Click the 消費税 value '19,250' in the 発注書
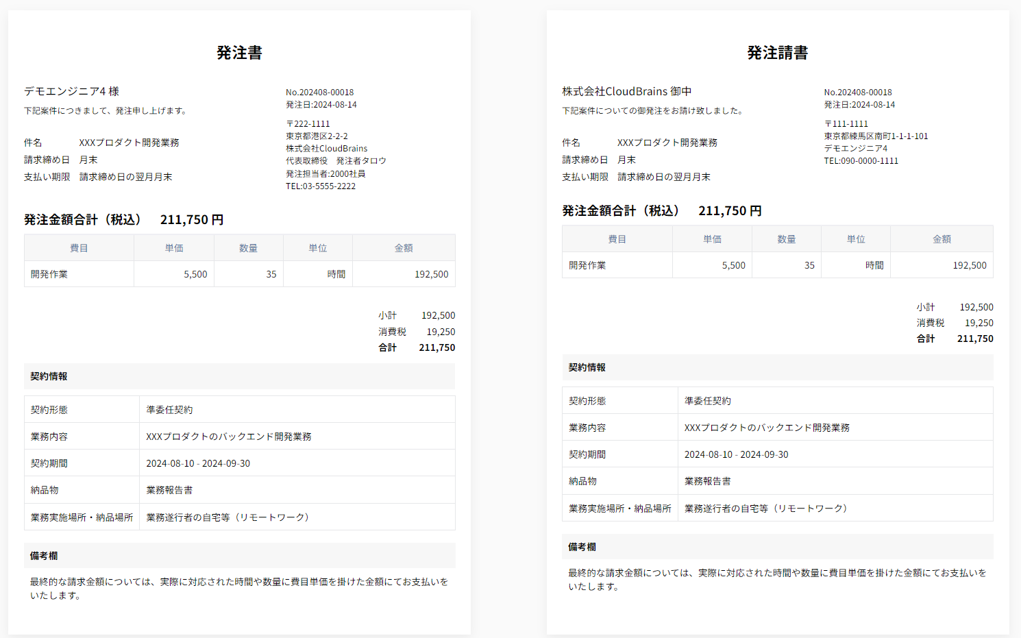1021x638 pixels. coord(441,332)
